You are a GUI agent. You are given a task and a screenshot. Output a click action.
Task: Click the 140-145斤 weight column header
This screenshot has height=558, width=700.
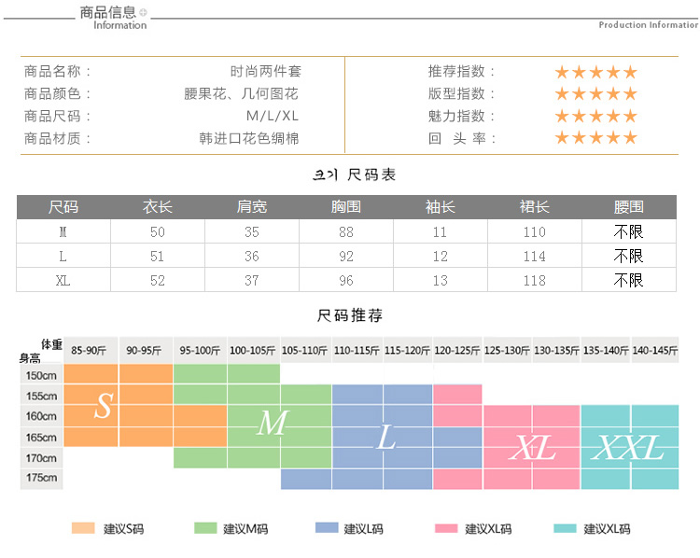(654, 350)
